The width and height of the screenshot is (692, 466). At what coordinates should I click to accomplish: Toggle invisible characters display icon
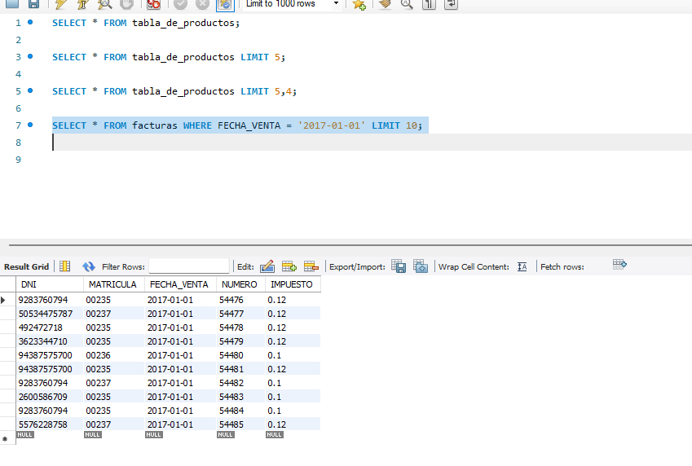pos(429,4)
